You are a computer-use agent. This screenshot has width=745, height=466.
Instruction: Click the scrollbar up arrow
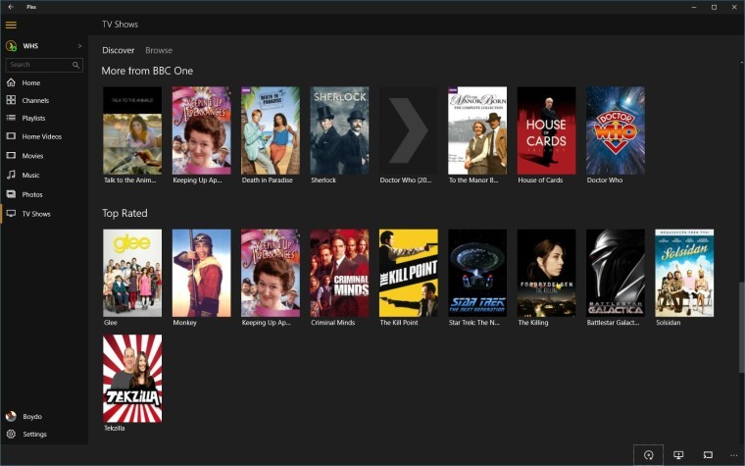coord(741,62)
